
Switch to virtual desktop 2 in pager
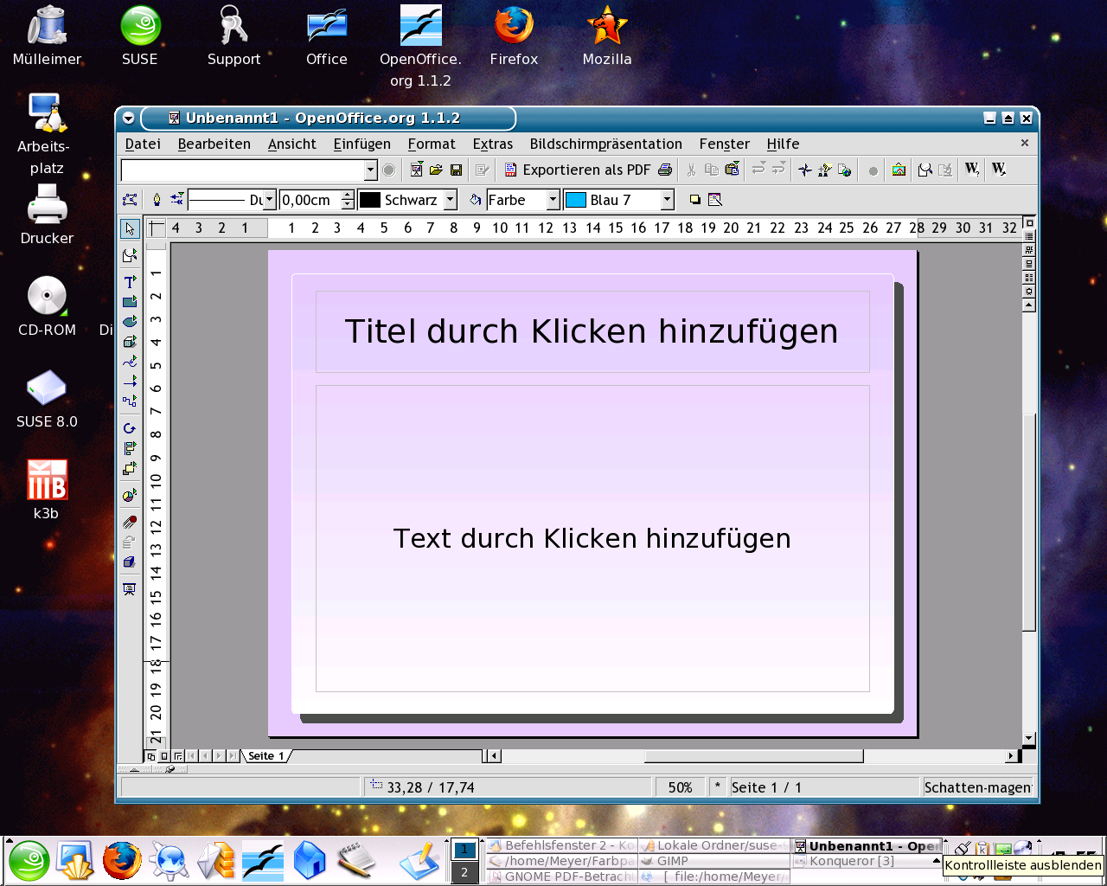(x=464, y=872)
